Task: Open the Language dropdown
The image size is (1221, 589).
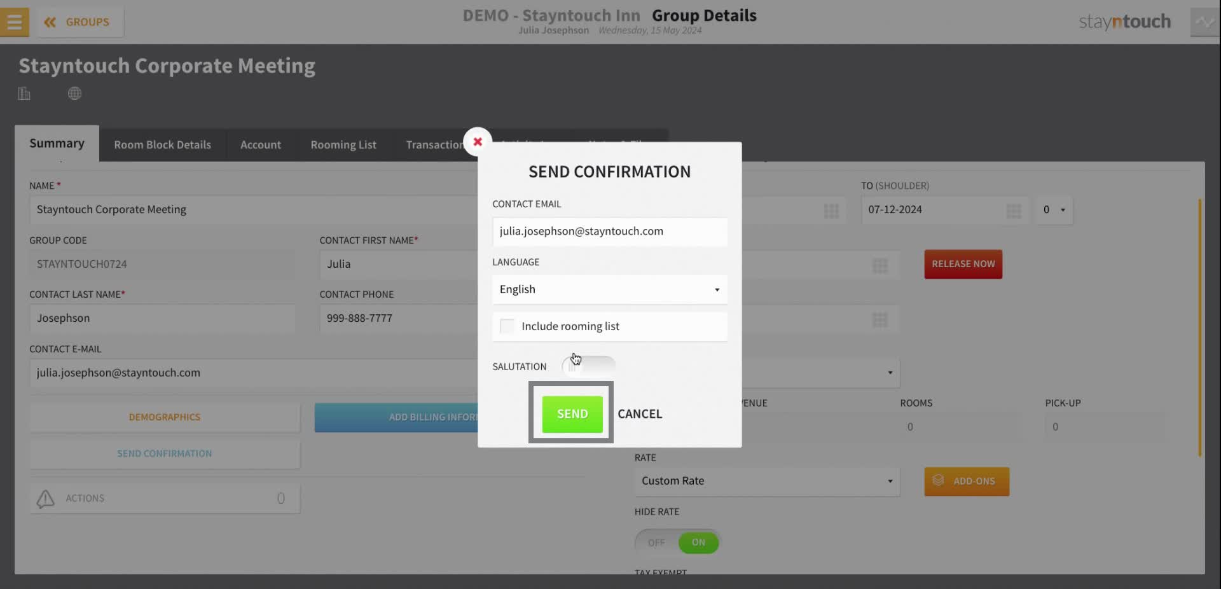Action: coord(609,289)
